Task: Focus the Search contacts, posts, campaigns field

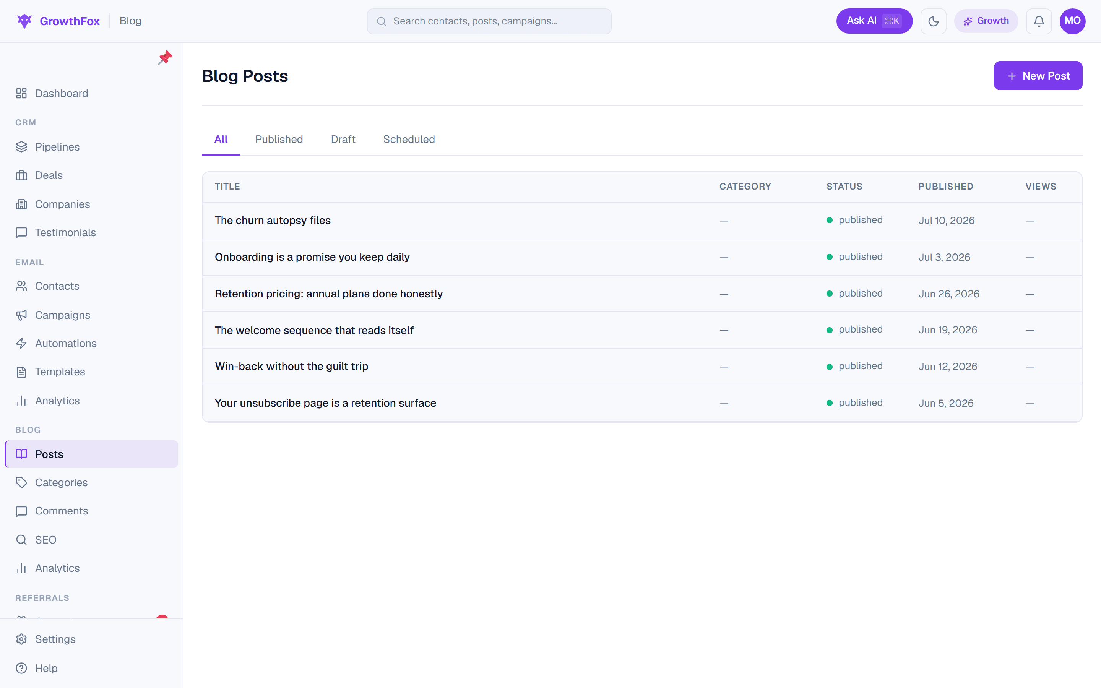Action: (489, 21)
